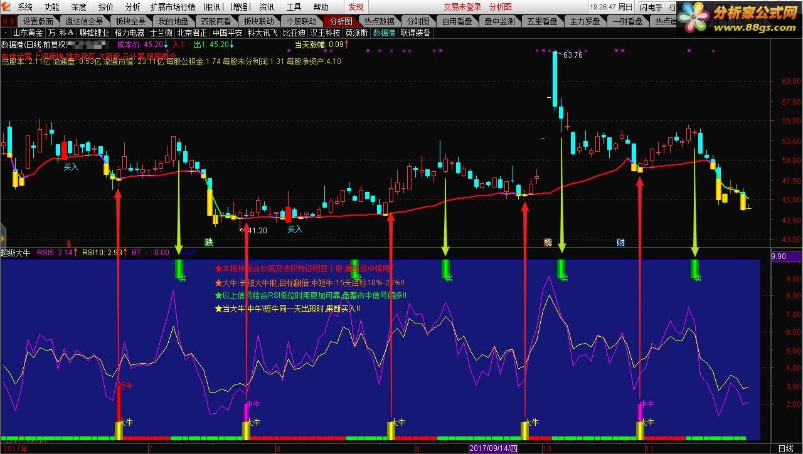The width and height of the screenshot is (803, 454).
Task: Switch to the 我的地盘 tab
Action: (173, 21)
